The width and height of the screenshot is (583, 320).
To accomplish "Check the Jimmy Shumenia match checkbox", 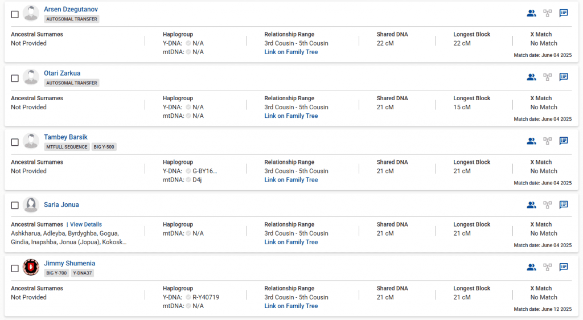I will click(x=15, y=269).
